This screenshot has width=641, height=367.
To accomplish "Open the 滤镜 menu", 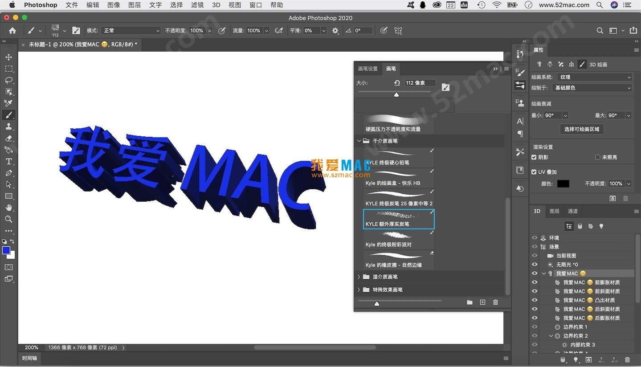I will click(x=197, y=5).
